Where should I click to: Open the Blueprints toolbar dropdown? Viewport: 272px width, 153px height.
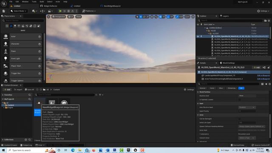pyautogui.click(x=42, y=11)
